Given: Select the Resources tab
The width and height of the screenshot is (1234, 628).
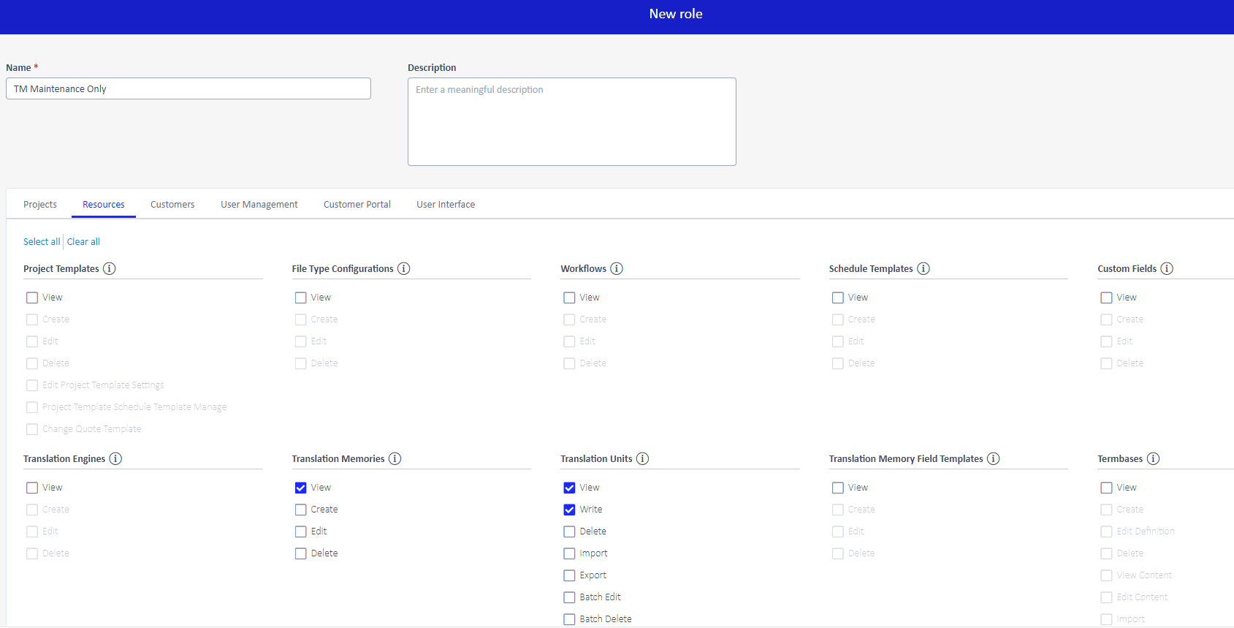Looking at the screenshot, I should tap(104, 205).
